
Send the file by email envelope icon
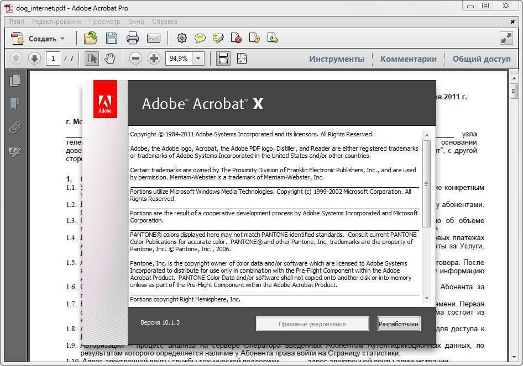tap(154, 39)
